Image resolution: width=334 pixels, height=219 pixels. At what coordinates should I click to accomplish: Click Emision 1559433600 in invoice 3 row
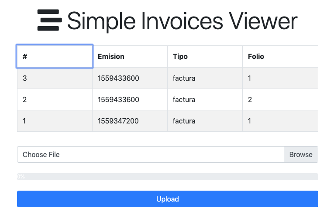tap(130, 78)
